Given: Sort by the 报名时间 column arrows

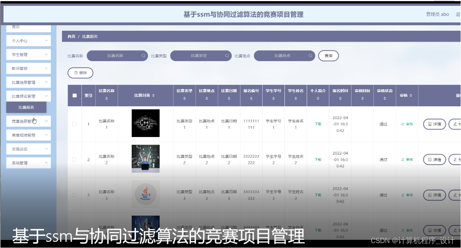Looking at the screenshot, I should tap(340, 98).
